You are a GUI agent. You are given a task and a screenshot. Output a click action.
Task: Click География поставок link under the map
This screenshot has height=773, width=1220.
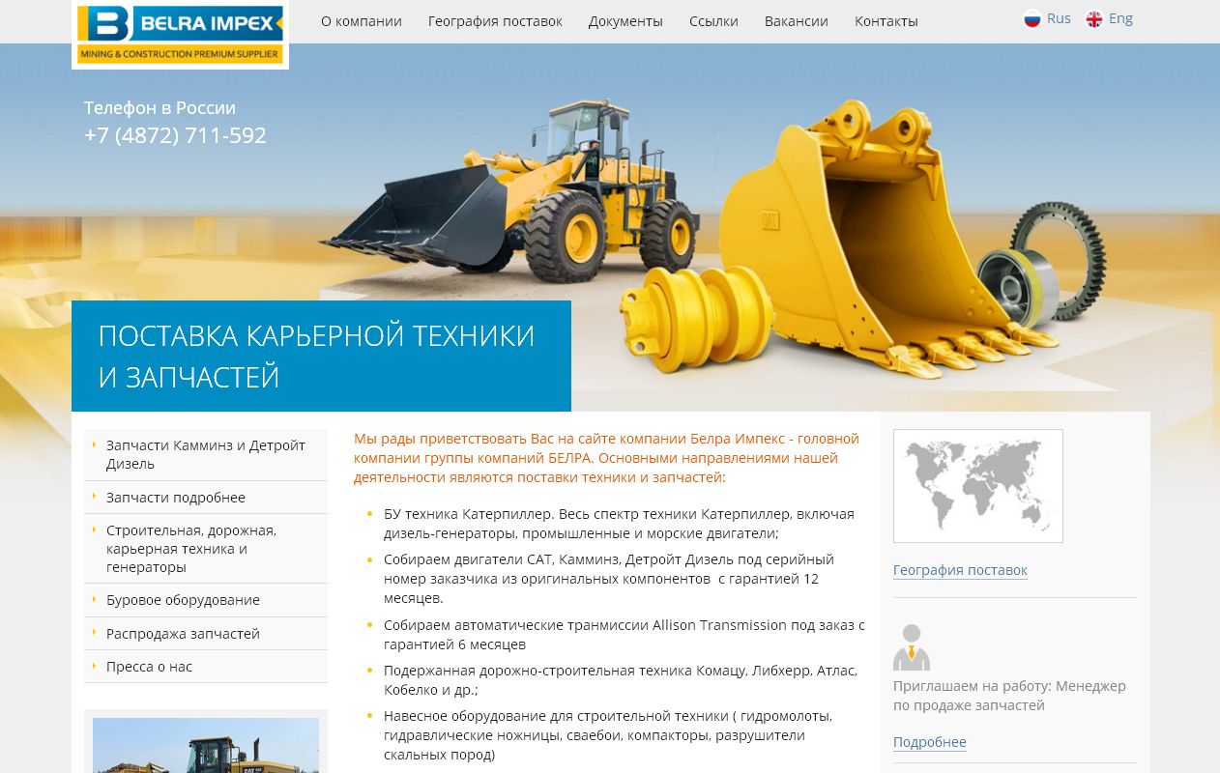coord(960,570)
